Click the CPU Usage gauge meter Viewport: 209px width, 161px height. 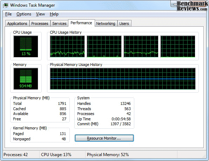tap(26, 46)
